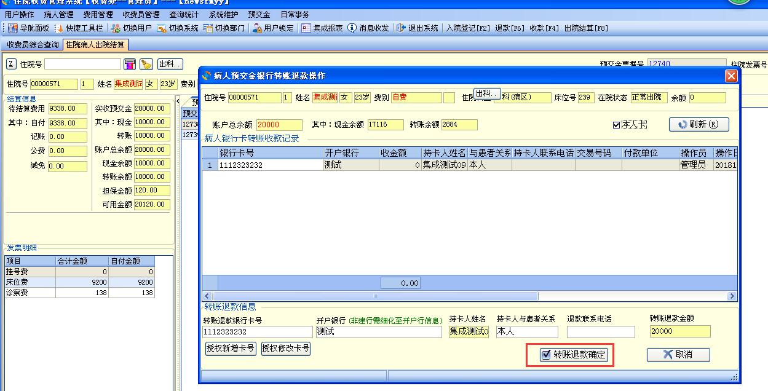
Task: Open the 收费员管理 menu
Action: [x=141, y=14]
